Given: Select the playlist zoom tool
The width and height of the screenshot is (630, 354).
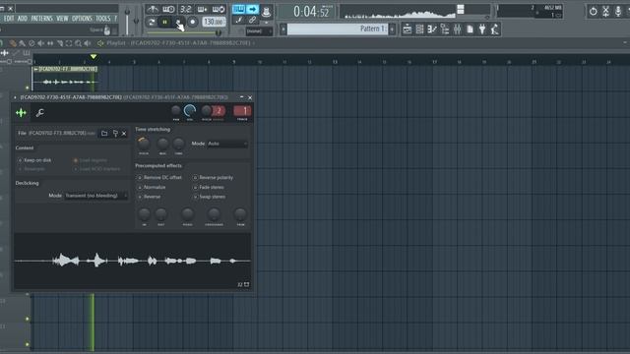Looking at the screenshot, I should (78, 43).
